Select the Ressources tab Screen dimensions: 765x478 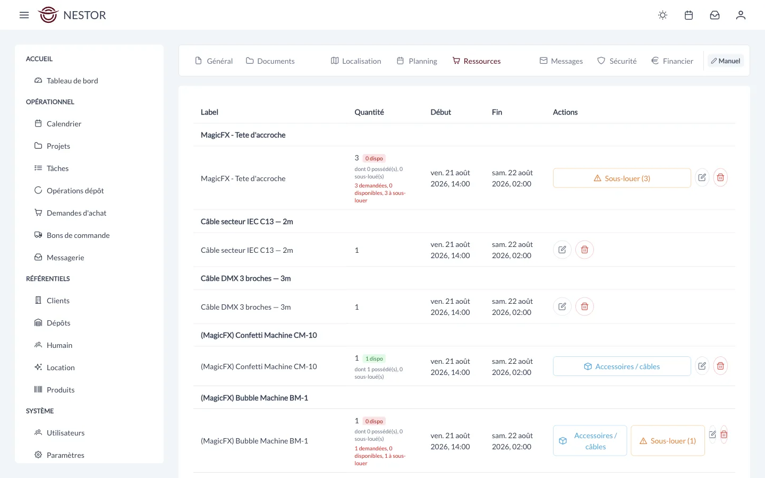477,61
